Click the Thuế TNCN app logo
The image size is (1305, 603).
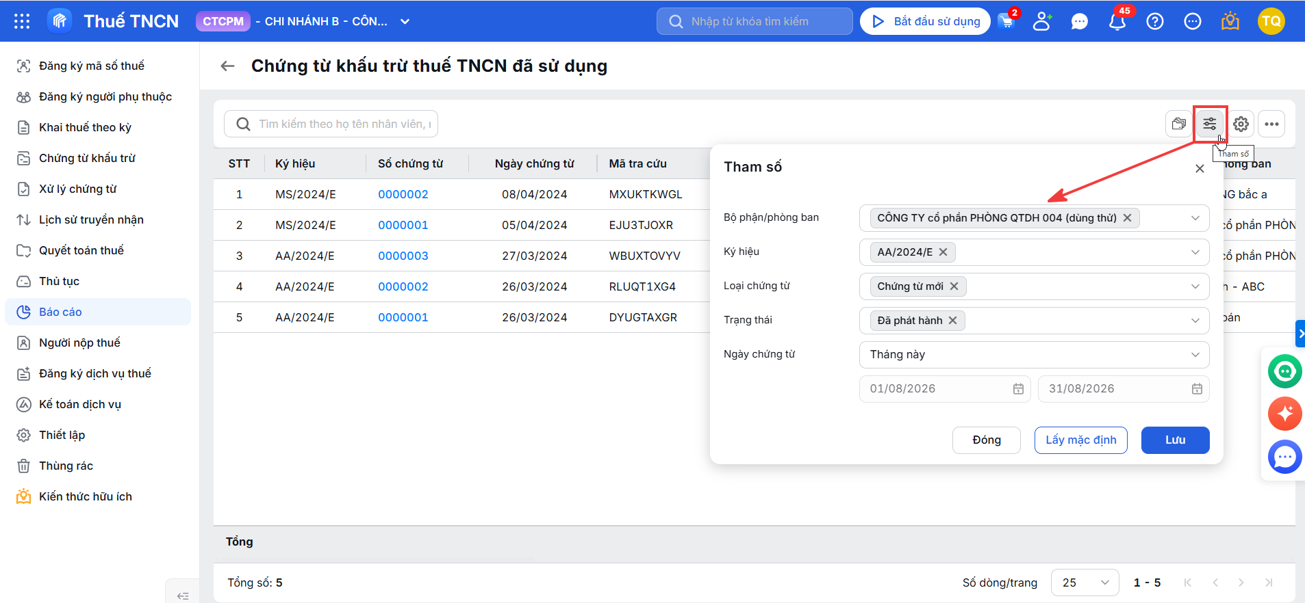(x=60, y=21)
